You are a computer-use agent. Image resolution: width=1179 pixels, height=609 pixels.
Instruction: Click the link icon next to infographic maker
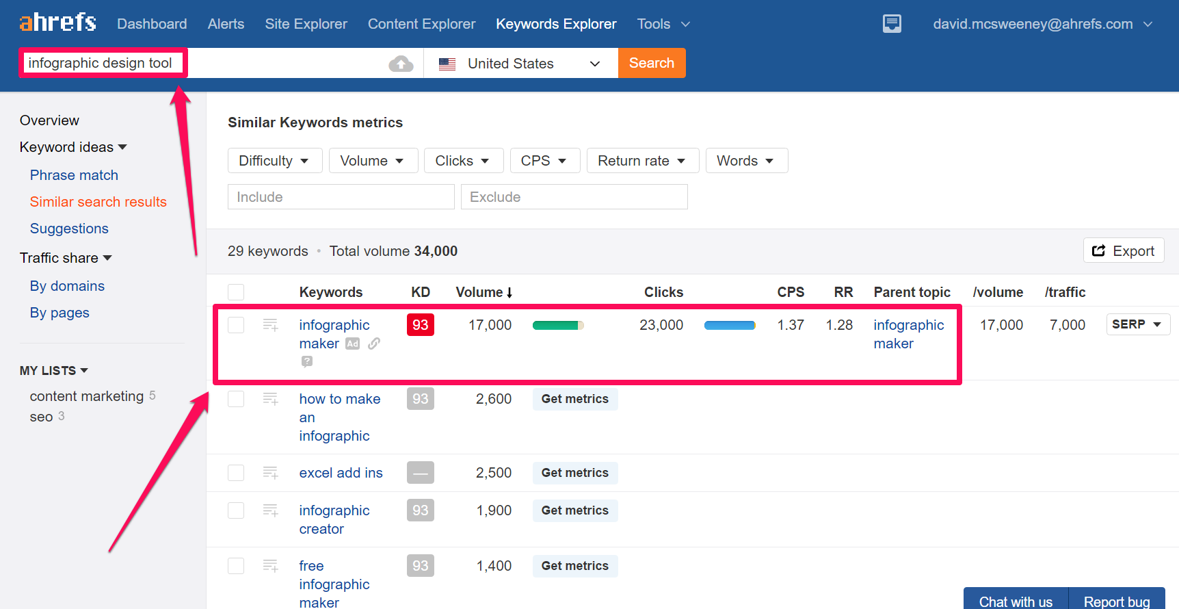click(374, 344)
